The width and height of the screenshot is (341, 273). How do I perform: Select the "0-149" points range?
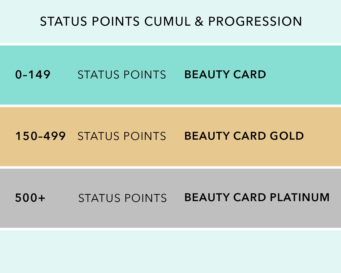pos(33,75)
